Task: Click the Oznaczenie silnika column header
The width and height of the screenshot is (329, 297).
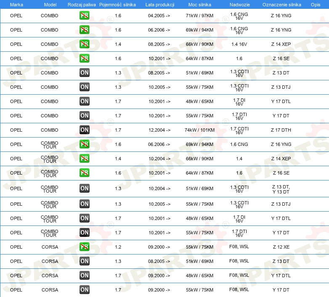Action: pos(281,5)
